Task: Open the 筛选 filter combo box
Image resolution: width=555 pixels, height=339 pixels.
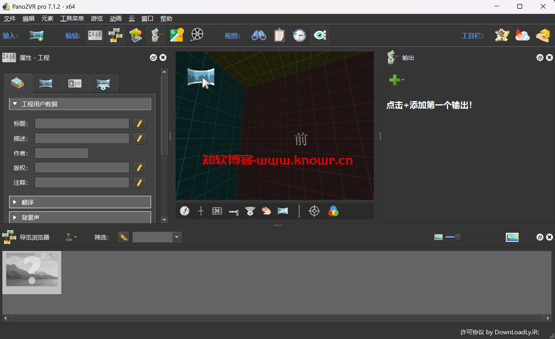Action: click(157, 237)
